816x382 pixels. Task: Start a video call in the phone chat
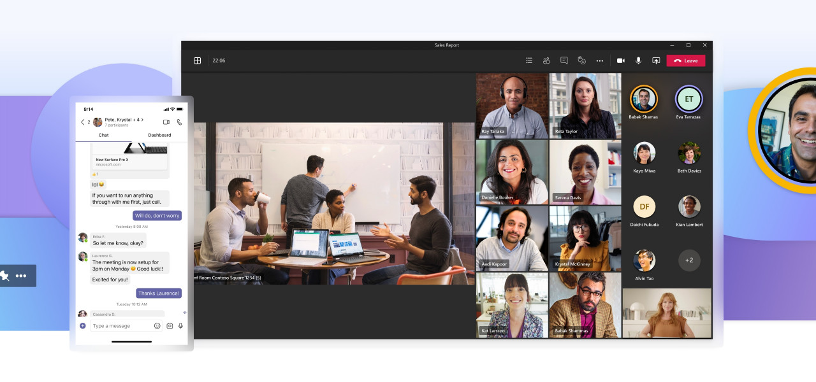(166, 122)
